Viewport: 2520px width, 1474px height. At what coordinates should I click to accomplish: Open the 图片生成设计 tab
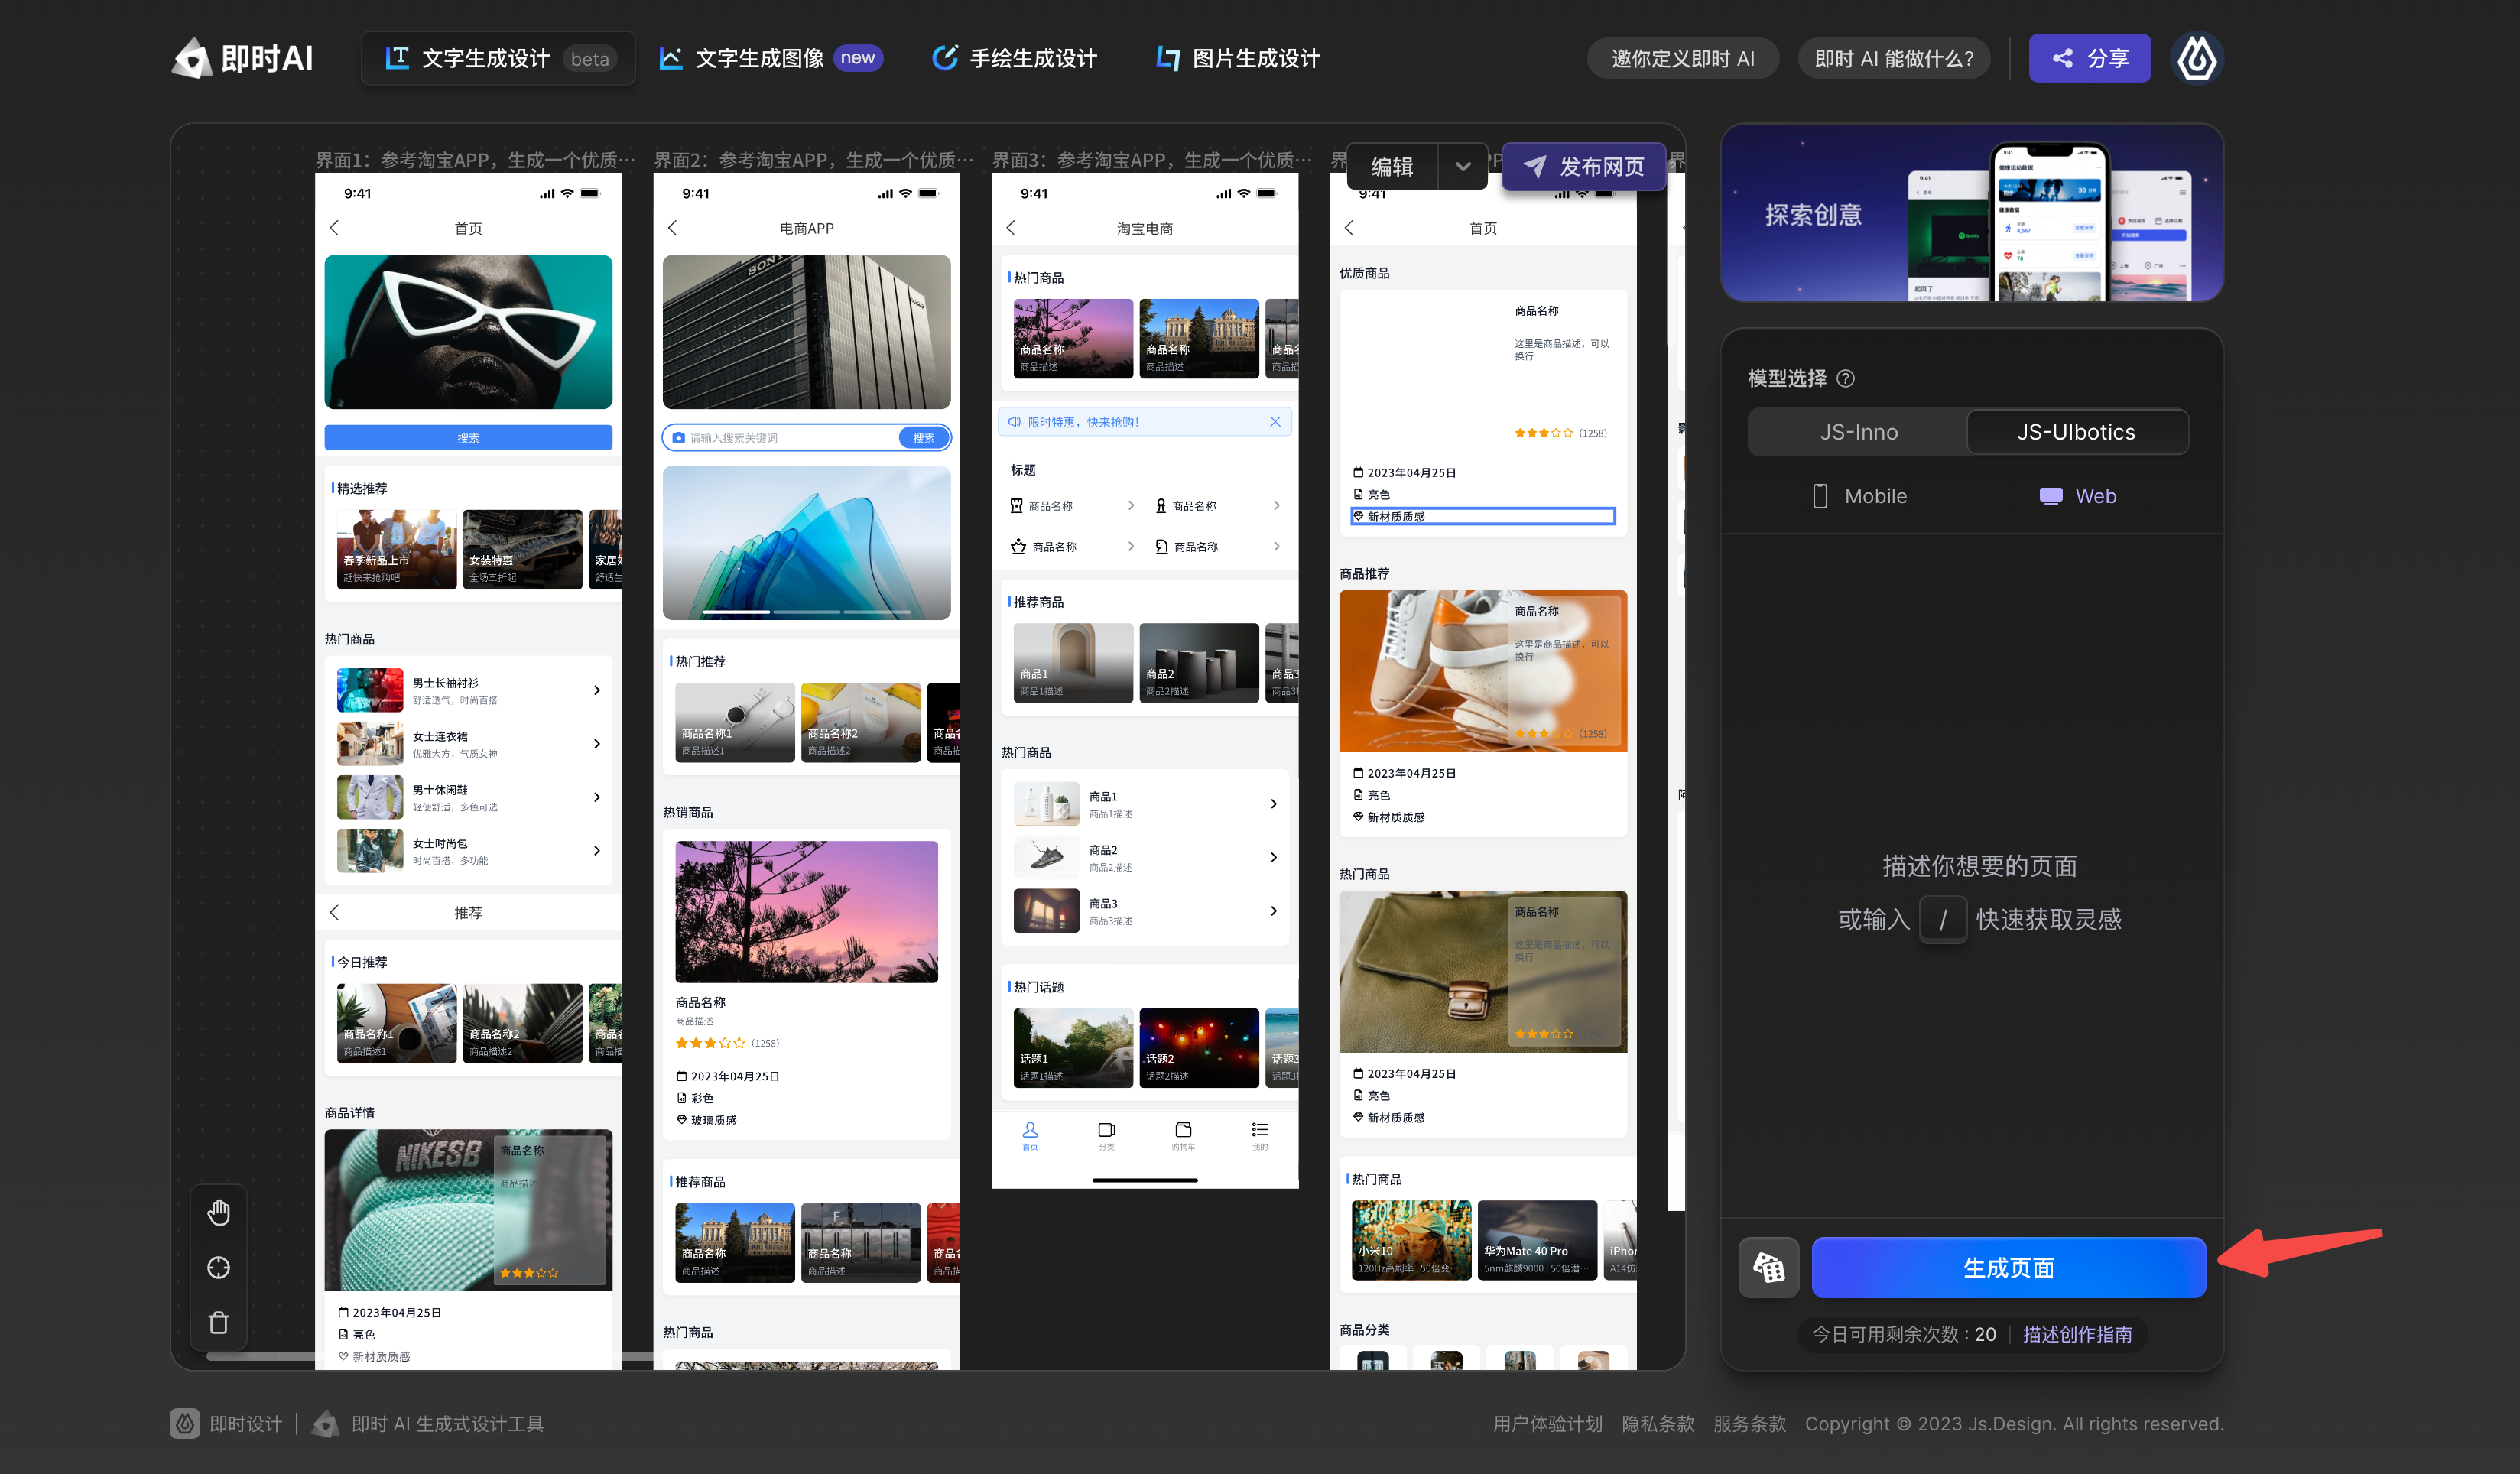tap(1238, 58)
